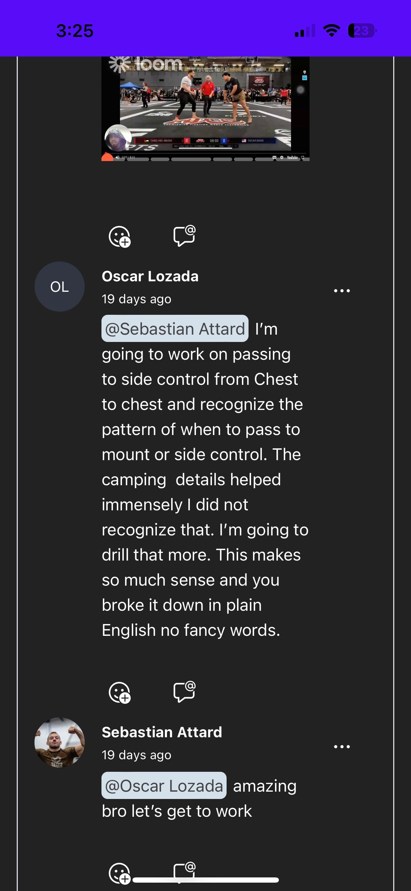Reply to Oscar Lozada's comment
This screenshot has width=411, height=891.
click(184, 692)
